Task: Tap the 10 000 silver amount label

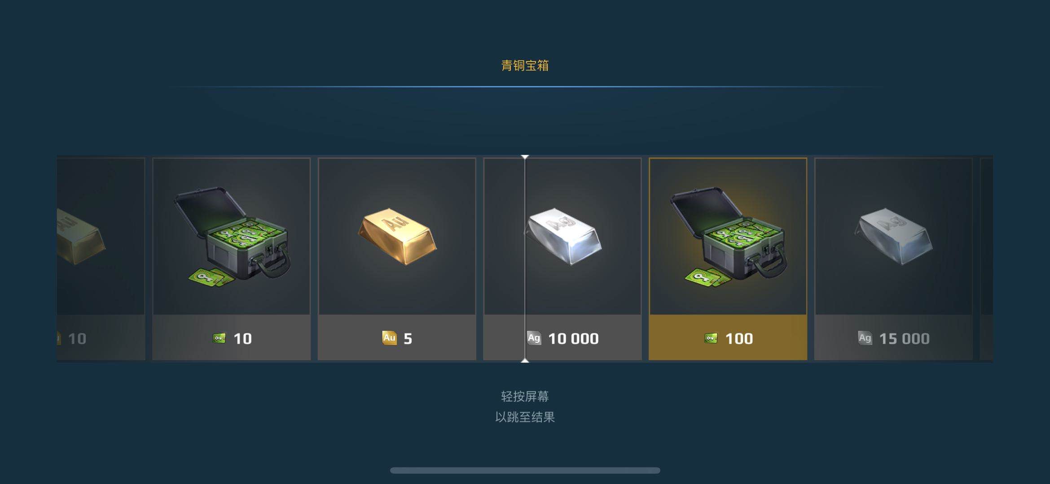Action: coord(573,338)
